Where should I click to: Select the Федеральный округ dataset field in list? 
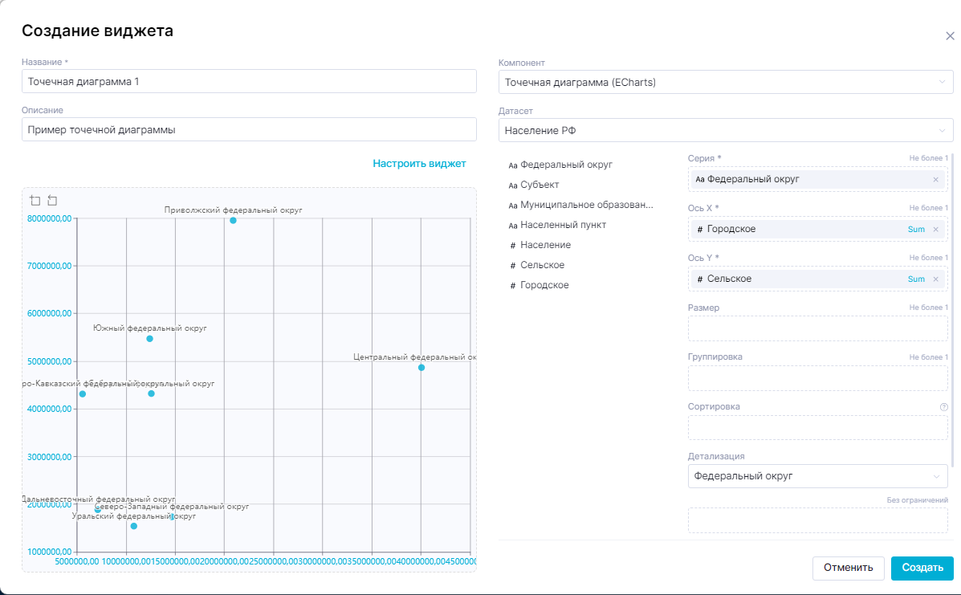pyautogui.click(x=561, y=165)
